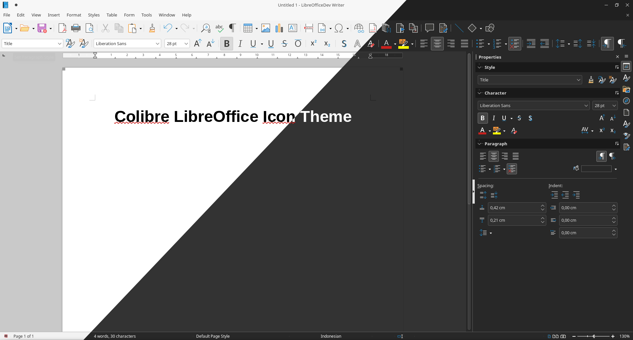
Task: Click Clone Formatting paintbrush icon
Action: pyautogui.click(x=152, y=28)
